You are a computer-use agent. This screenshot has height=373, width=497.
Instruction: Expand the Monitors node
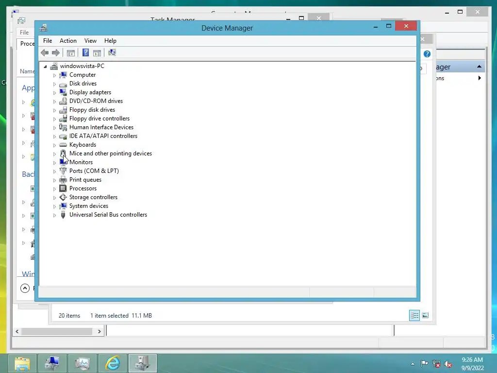coord(54,163)
